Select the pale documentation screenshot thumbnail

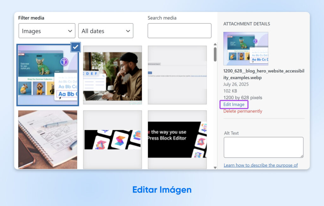point(177,75)
